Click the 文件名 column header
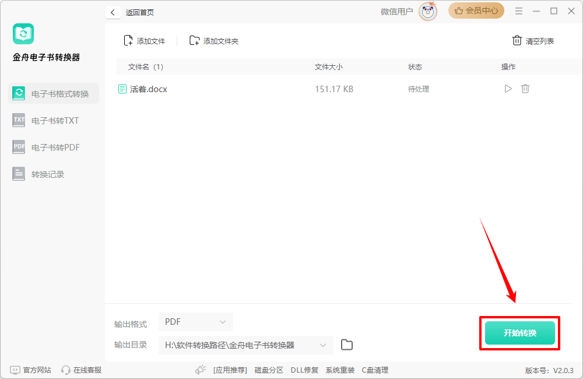 [146, 67]
